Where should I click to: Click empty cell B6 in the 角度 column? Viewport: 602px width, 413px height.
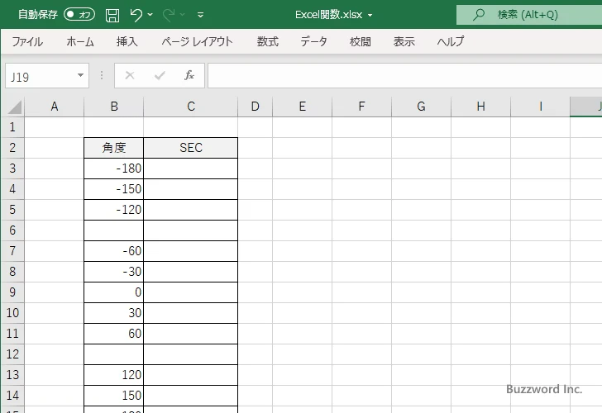pos(113,230)
